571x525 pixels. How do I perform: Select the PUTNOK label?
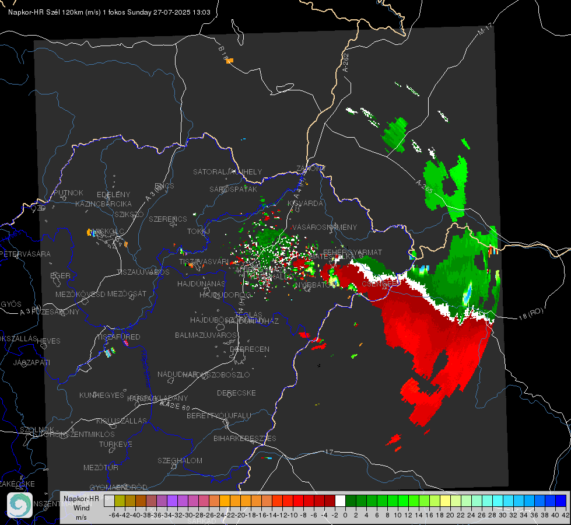point(68,192)
